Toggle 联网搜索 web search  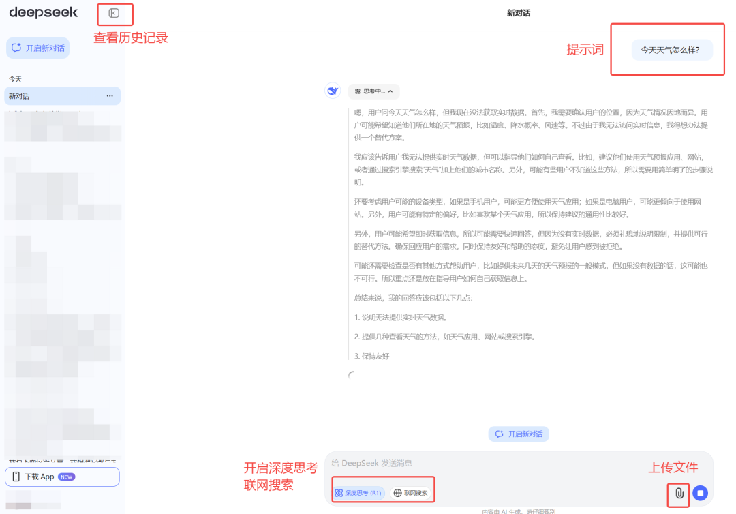(x=411, y=493)
